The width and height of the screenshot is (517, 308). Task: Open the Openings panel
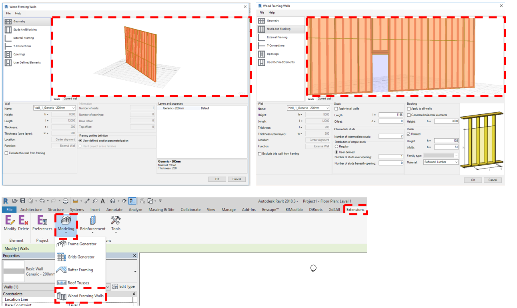19,54
